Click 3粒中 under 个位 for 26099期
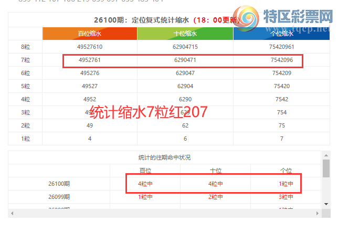The height and width of the screenshot is (233, 338). [x=286, y=197]
